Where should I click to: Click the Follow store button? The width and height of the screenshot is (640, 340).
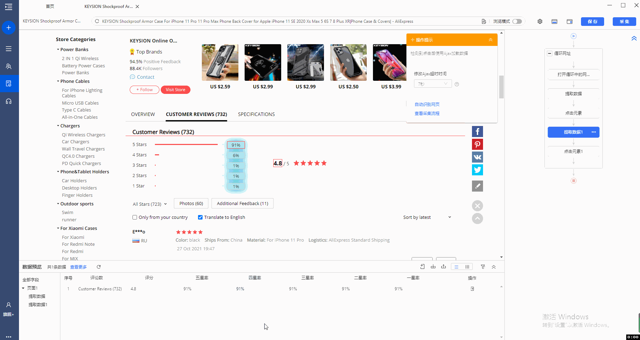(145, 90)
